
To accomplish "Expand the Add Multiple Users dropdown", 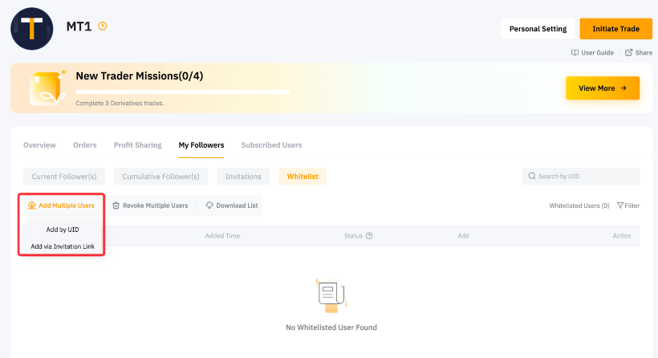I will coord(61,205).
